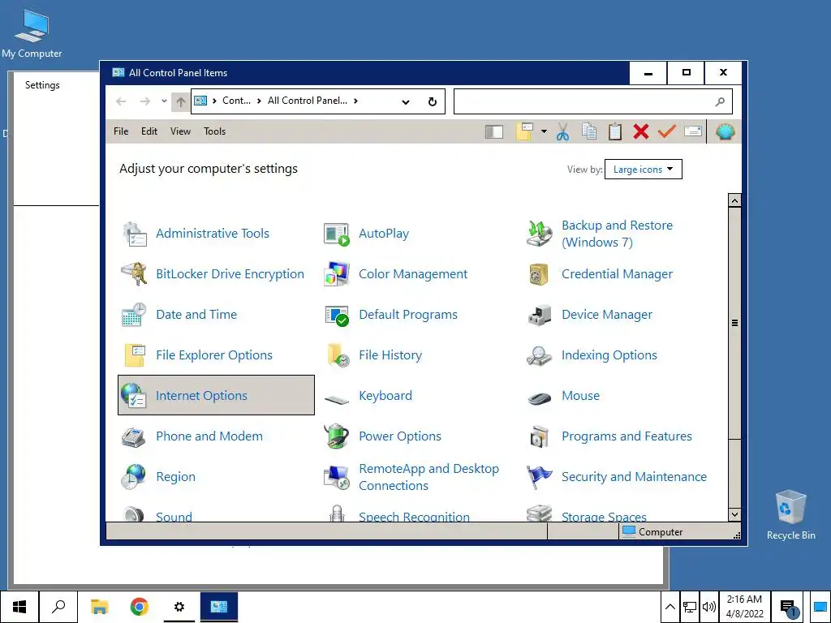The width and height of the screenshot is (831, 623).
Task: Open Chrome from the taskbar
Action: (139, 607)
